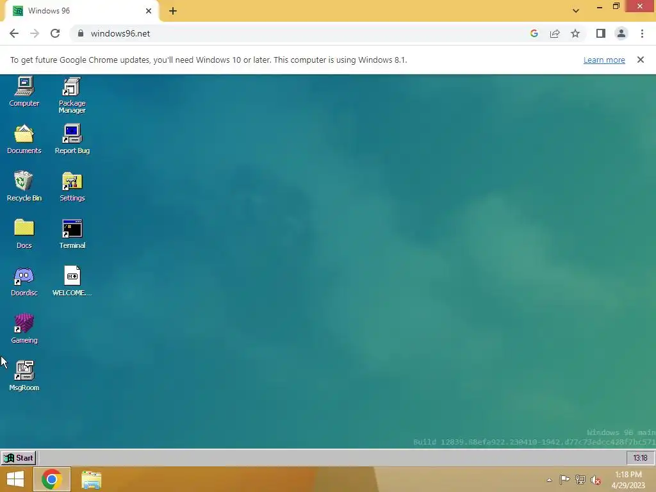Open the Doordisc shortcut

coord(24,282)
